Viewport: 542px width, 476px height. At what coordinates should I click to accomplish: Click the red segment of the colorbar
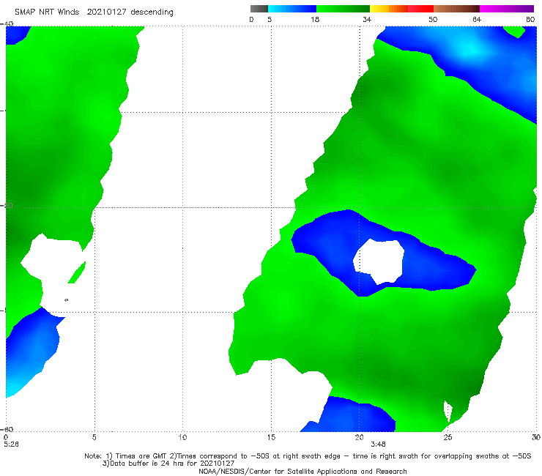[x=420, y=9]
